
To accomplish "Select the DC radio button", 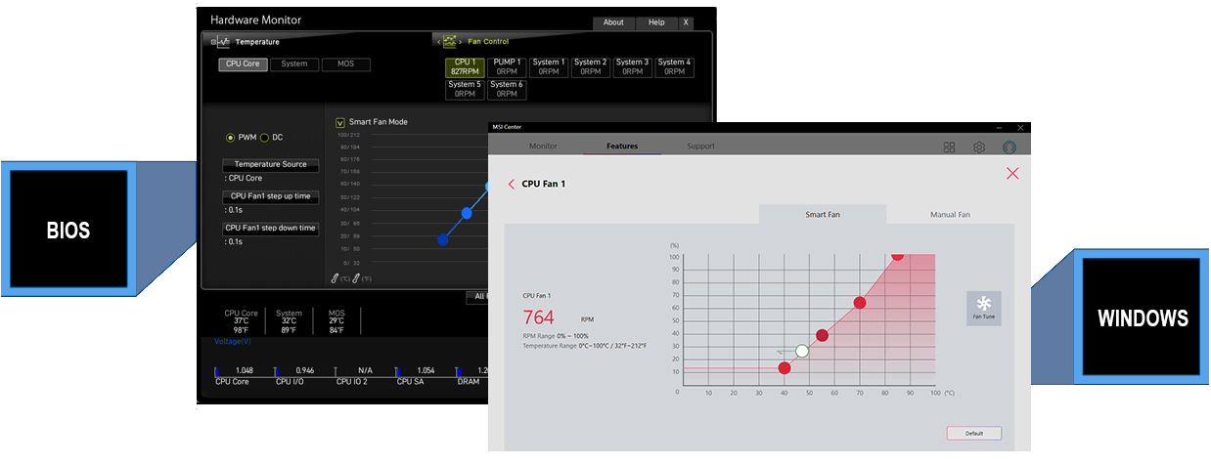I will [x=264, y=138].
